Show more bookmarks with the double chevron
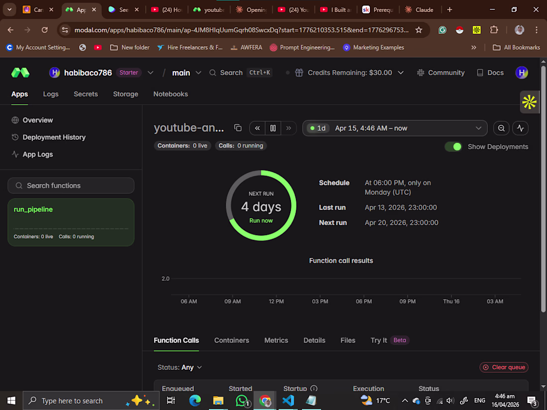547x410 pixels. pyautogui.click(x=474, y=47)
